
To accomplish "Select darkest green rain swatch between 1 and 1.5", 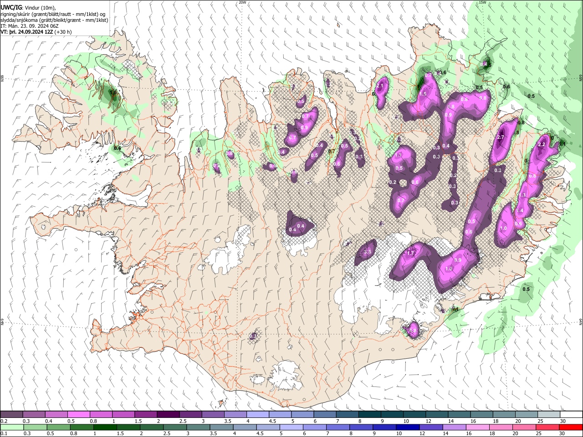I will [105, 427].
